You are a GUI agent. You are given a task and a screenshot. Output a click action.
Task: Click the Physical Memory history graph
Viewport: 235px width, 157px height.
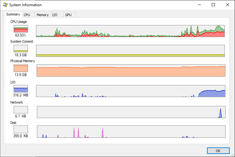click(x=131, y=70)
